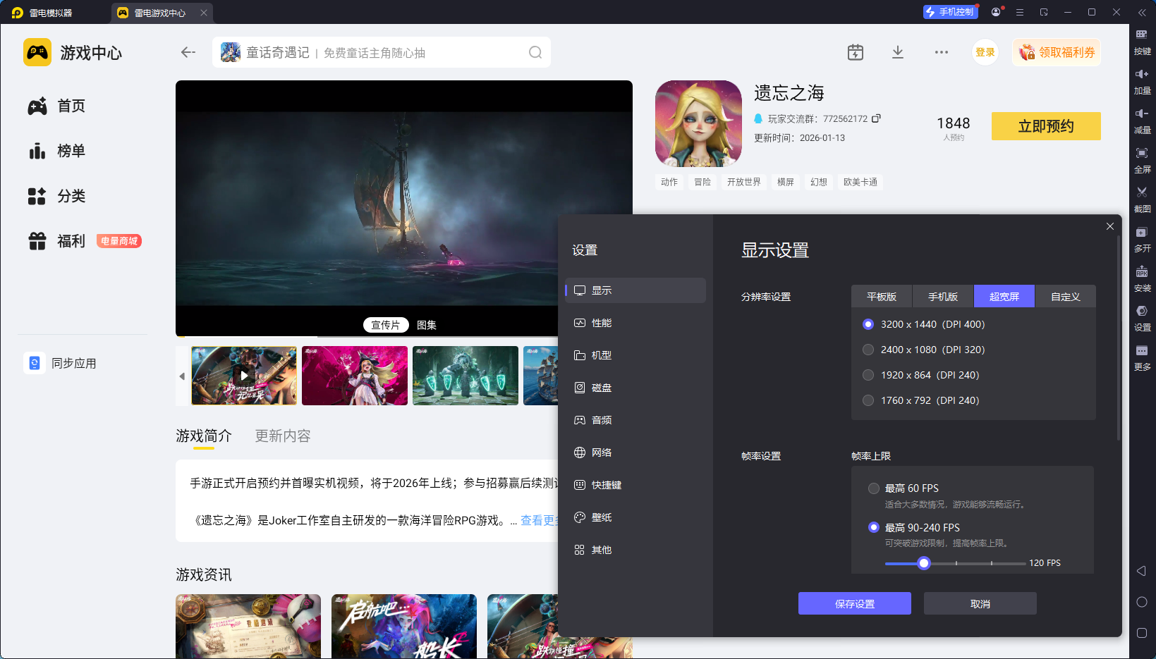Open the reservation calendar icon near the search bar
This screenshot has height=659, width=1156.
tap(855, 51)
